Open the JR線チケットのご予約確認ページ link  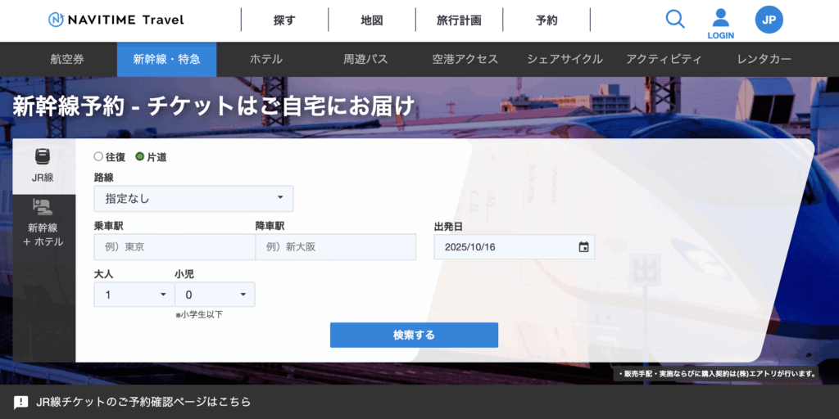click(143, 402)
